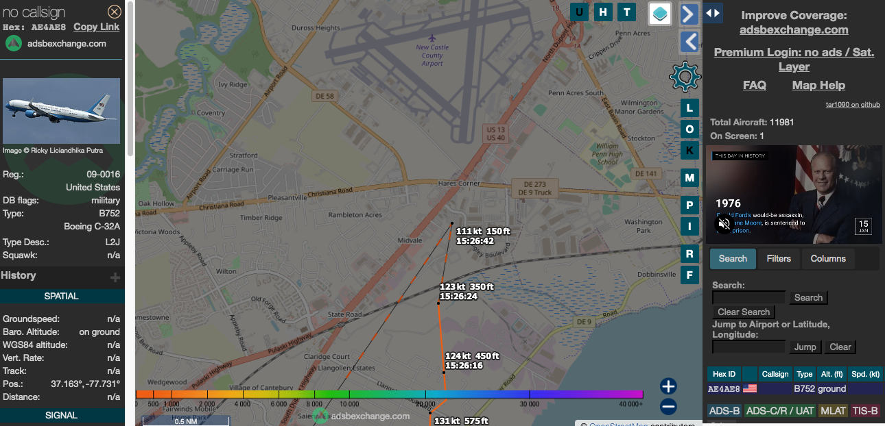Click the US flag in aircraft row
The image size is (885, 426).
coord(750,388)
